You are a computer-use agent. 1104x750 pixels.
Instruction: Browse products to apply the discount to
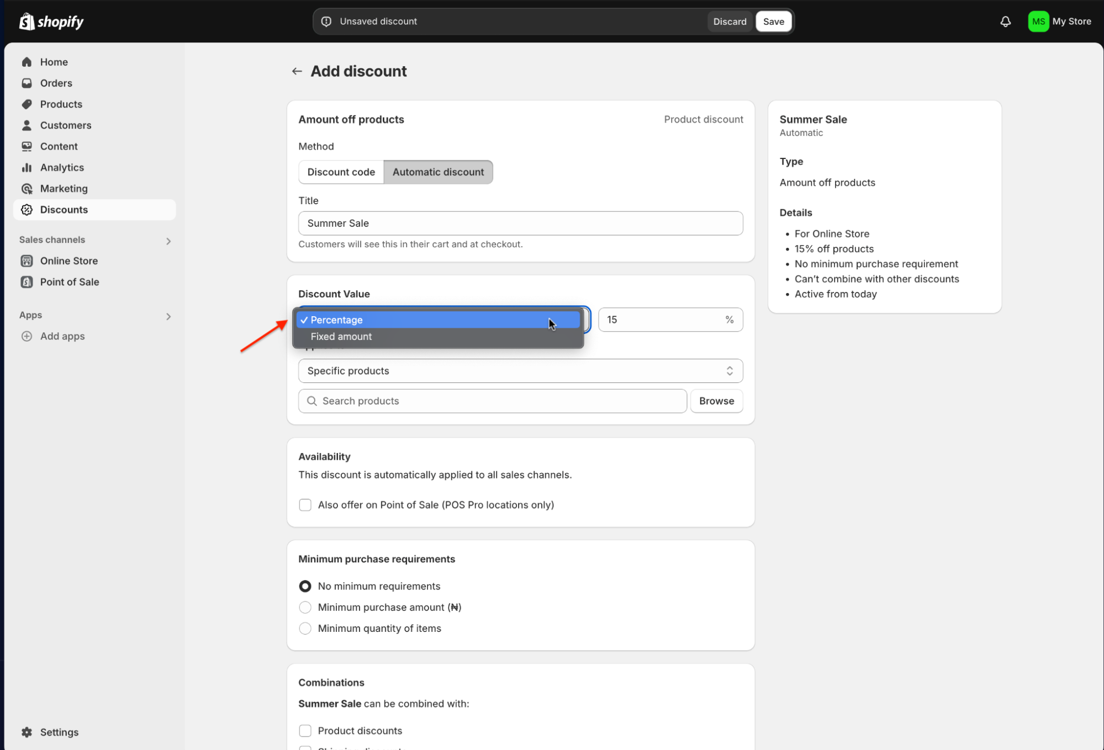coord(716,401)
